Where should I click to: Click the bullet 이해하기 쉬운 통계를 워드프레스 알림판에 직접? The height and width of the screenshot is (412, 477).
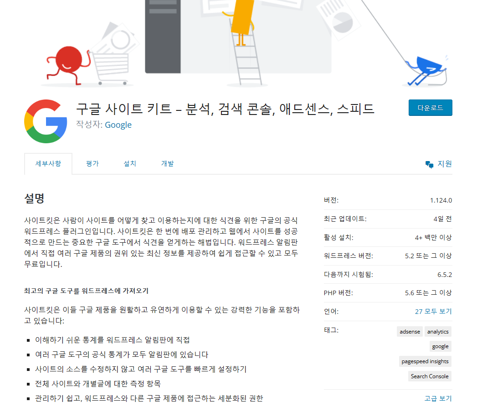tap(112, 340)
